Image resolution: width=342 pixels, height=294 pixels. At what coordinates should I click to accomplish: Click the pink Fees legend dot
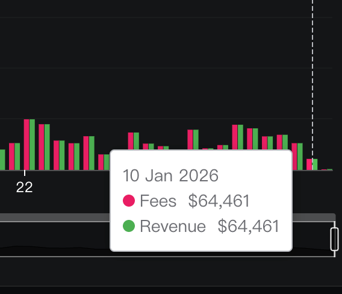click(129, 201)
